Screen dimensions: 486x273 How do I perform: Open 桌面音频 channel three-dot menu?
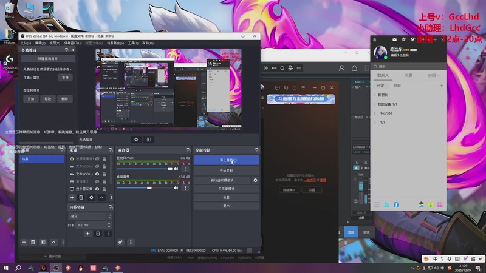click(185, 187)
